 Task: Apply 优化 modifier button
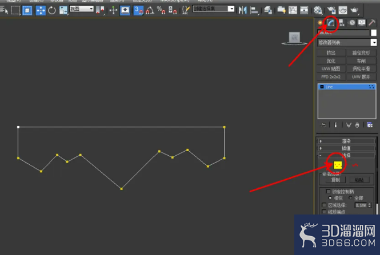click(331, 60)
